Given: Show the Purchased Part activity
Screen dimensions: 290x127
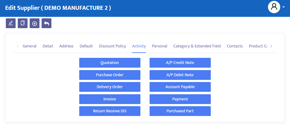Looking at the screenshot, I should coord(180,111).
